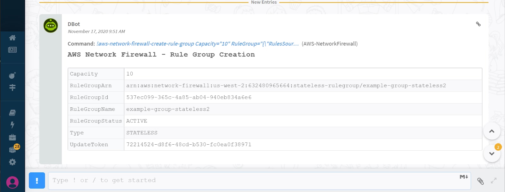The image size is (505, 192).
Task: Open the marketplace icon with badge 28
Action: click(13, 149)
